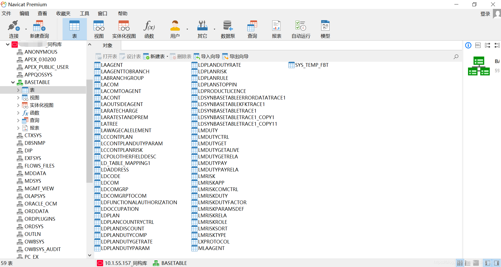Click the user avatar next to 登录

[x=497, y=14]
